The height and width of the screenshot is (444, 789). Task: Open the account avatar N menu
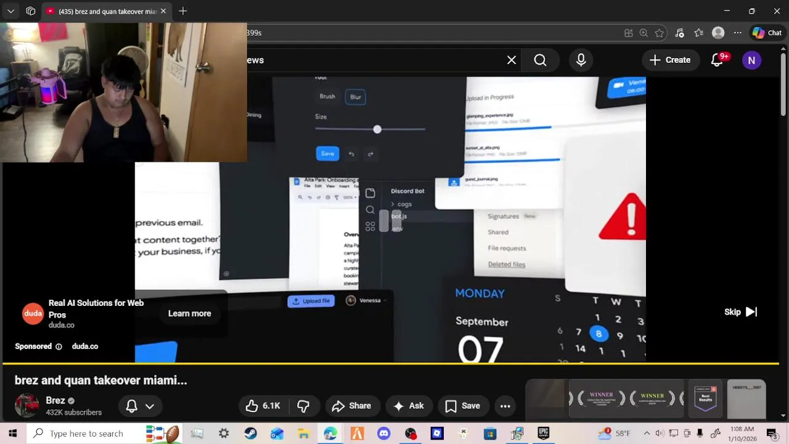pyautogui.click(x=751, y=60)
